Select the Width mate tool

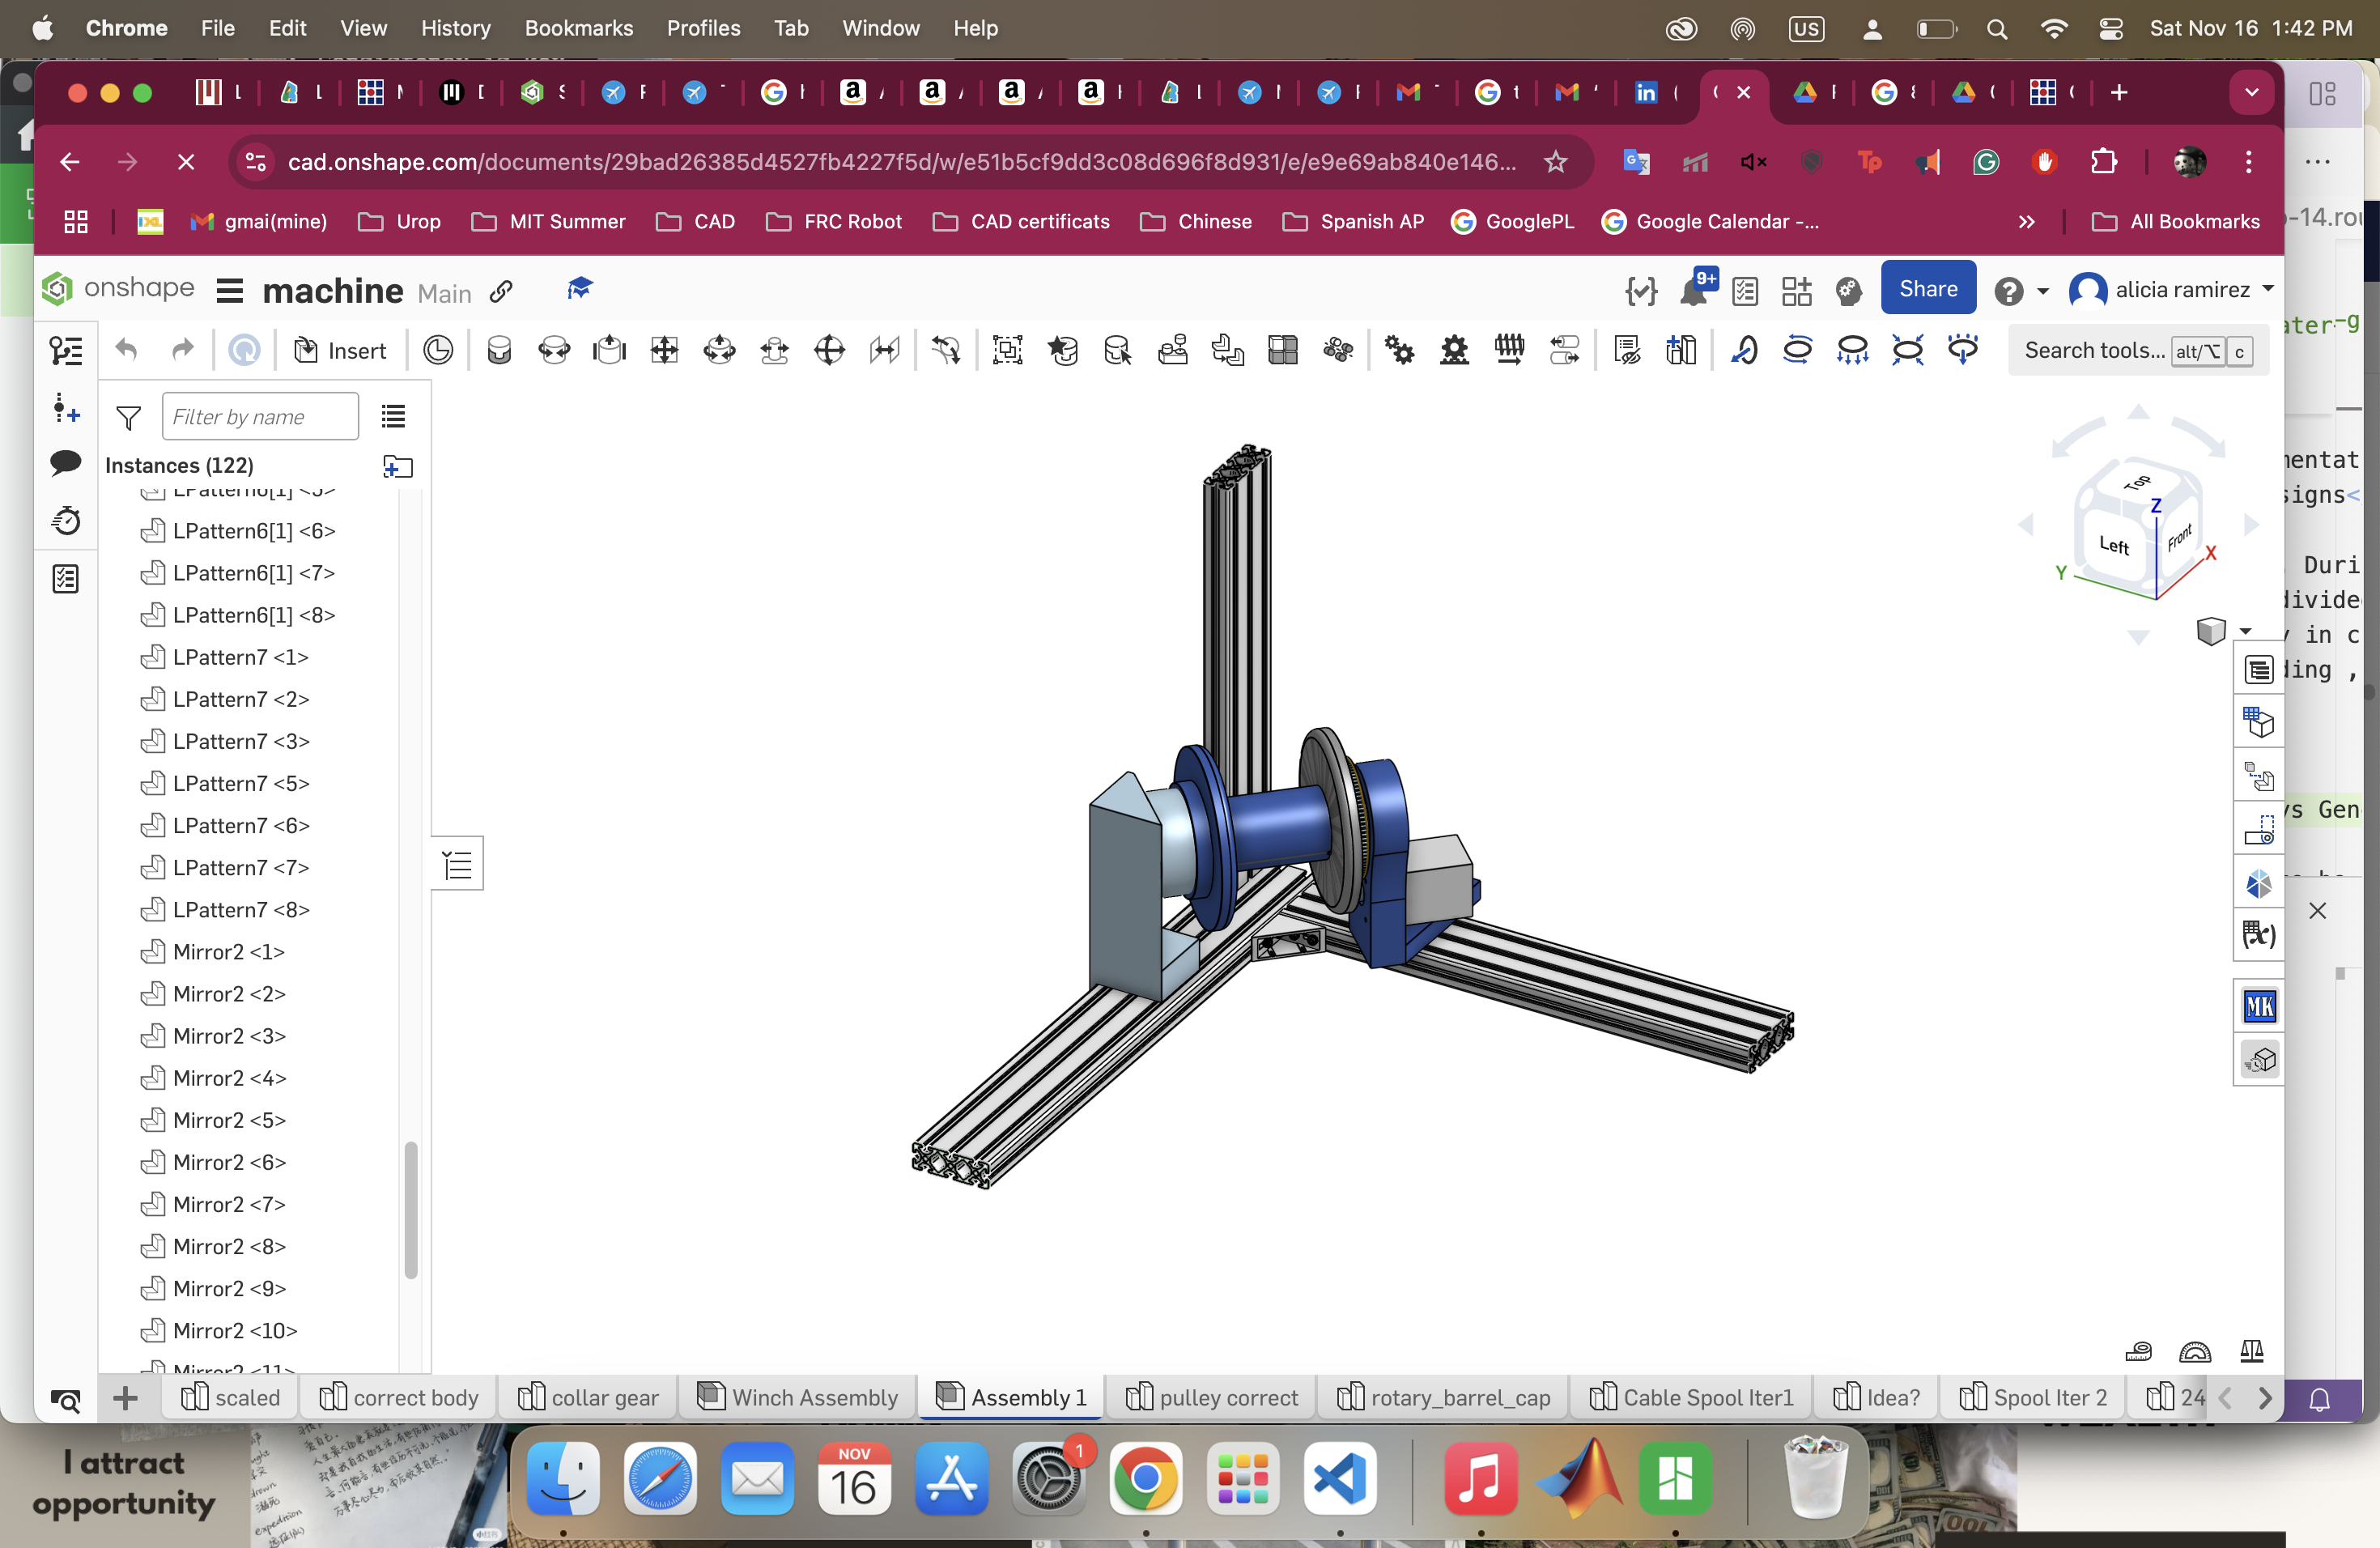tap(884, 350)
